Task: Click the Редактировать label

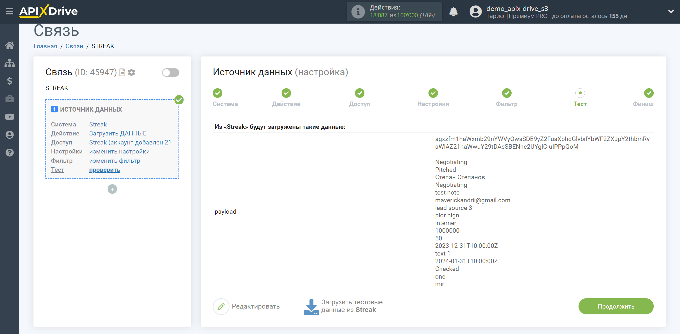Action: pos(256,306)
